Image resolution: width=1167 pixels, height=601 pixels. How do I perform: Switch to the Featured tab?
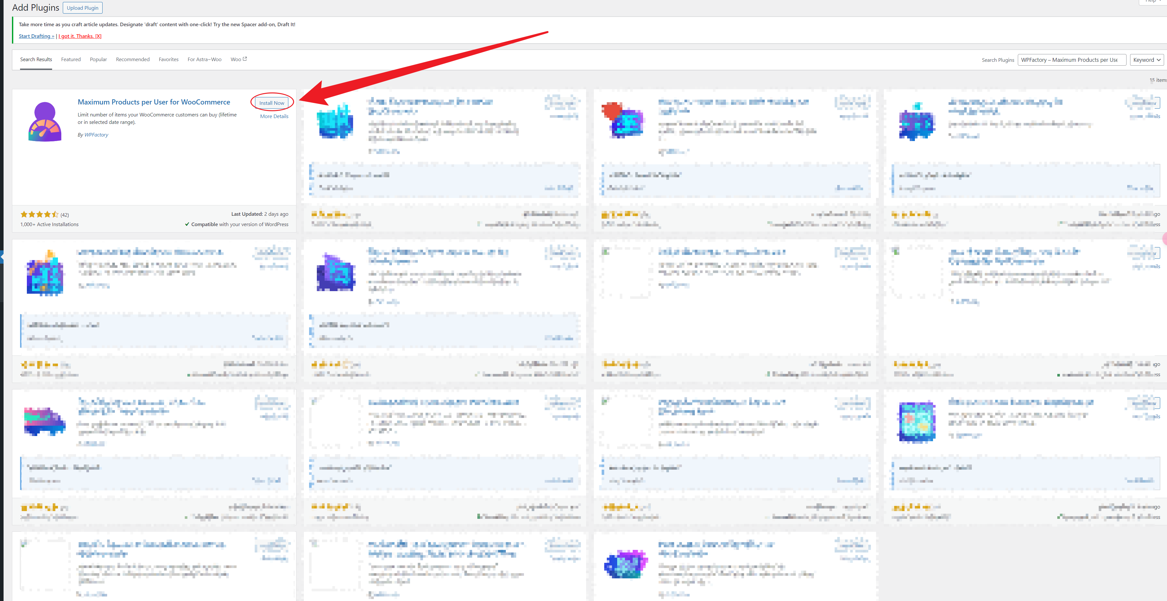(x=71, y=59)
